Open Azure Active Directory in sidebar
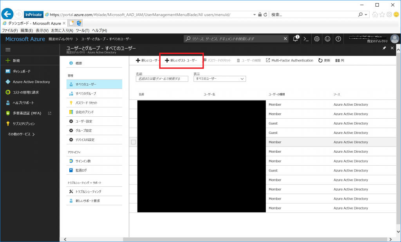The width and height of the screenshot is (401, 242). pyautogui.click(x=30, y=81)
